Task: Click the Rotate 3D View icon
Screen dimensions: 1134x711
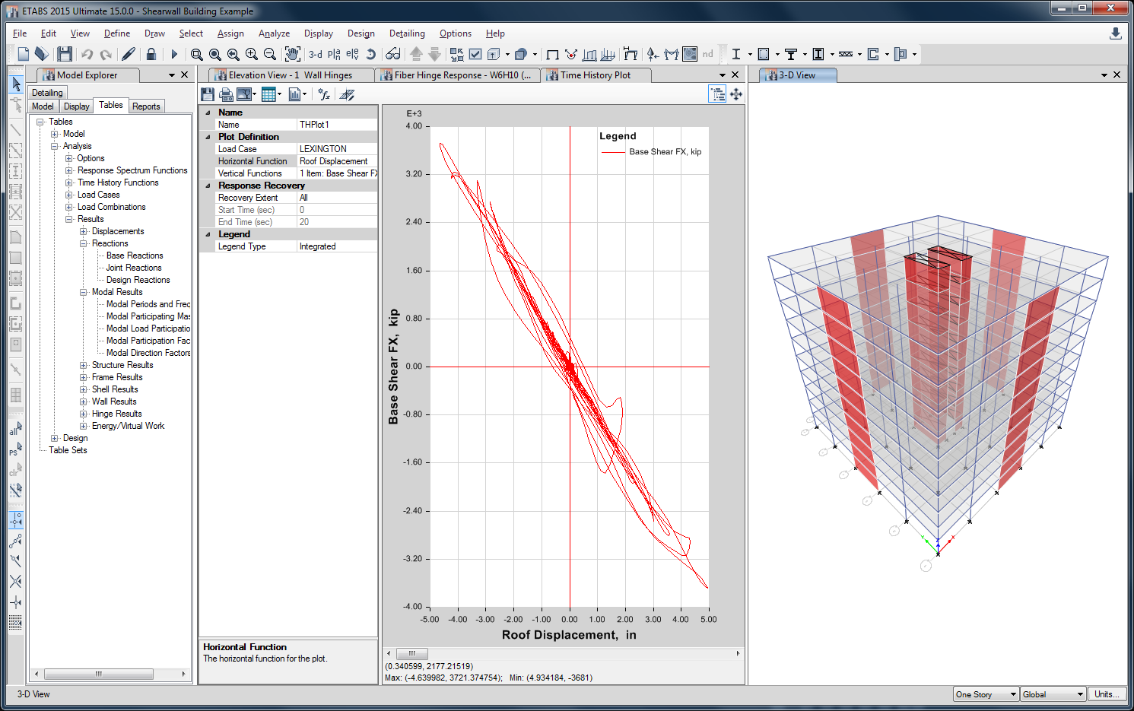Action: pyautogui.click(x=370, y=54)
